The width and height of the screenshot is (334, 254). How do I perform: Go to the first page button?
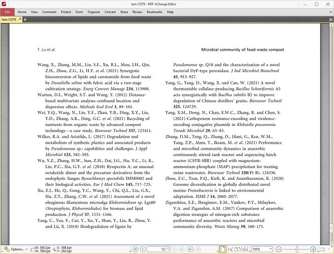pos(136,249)
